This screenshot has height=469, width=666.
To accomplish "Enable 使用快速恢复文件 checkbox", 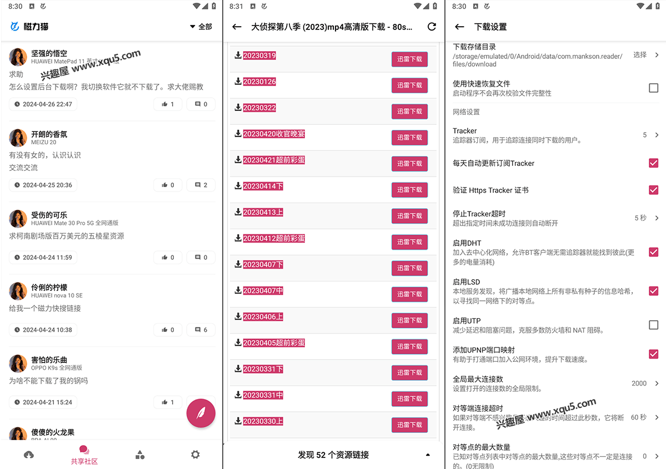I will pyautogui.click(x=653, y=88).
